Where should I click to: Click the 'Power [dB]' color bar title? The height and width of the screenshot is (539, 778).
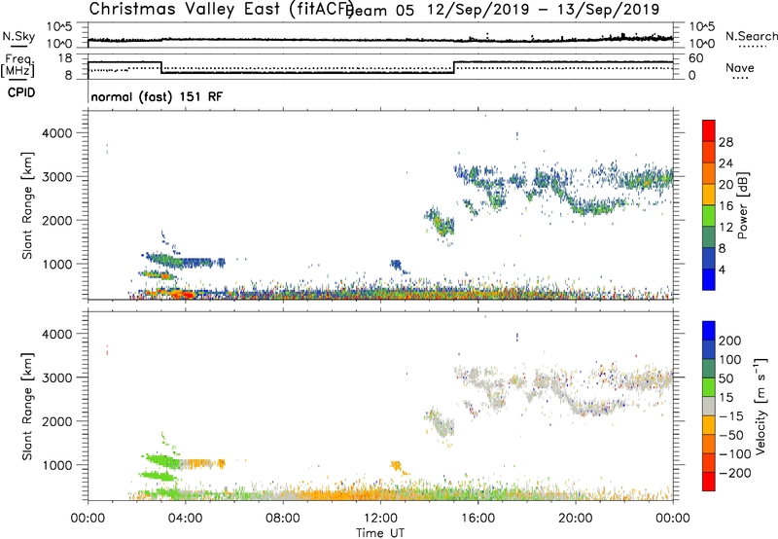coord(743,205)
